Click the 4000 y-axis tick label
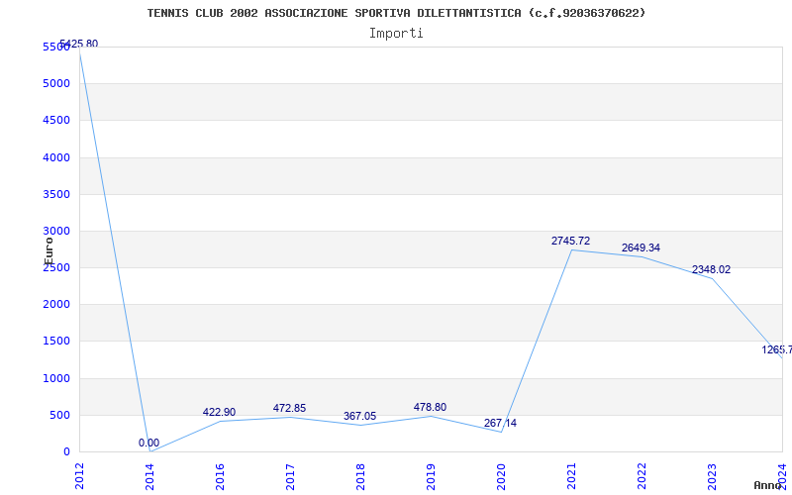 pos(56,157)
